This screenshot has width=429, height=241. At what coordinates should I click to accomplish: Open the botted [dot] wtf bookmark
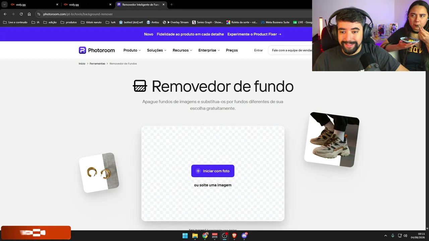[131, 22]
